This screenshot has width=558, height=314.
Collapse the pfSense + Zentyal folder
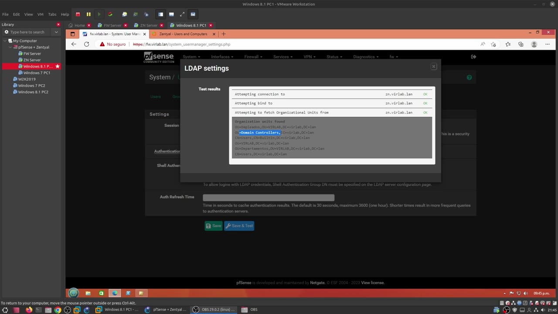point(10,47)
